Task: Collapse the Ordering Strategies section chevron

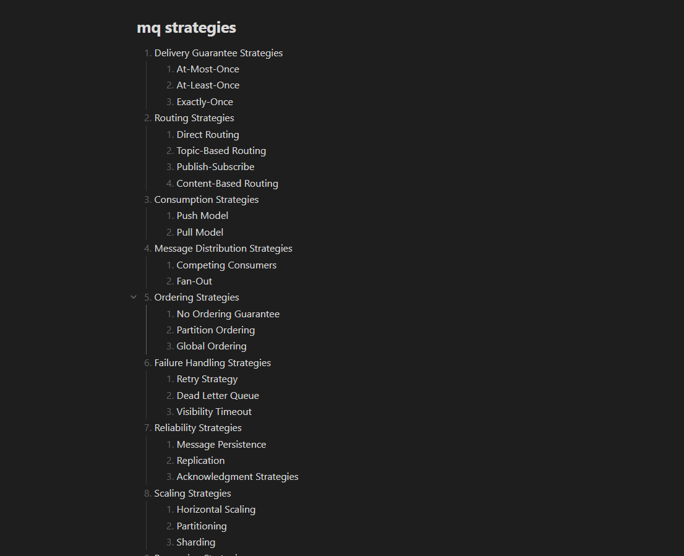Action: coord(134,297)
